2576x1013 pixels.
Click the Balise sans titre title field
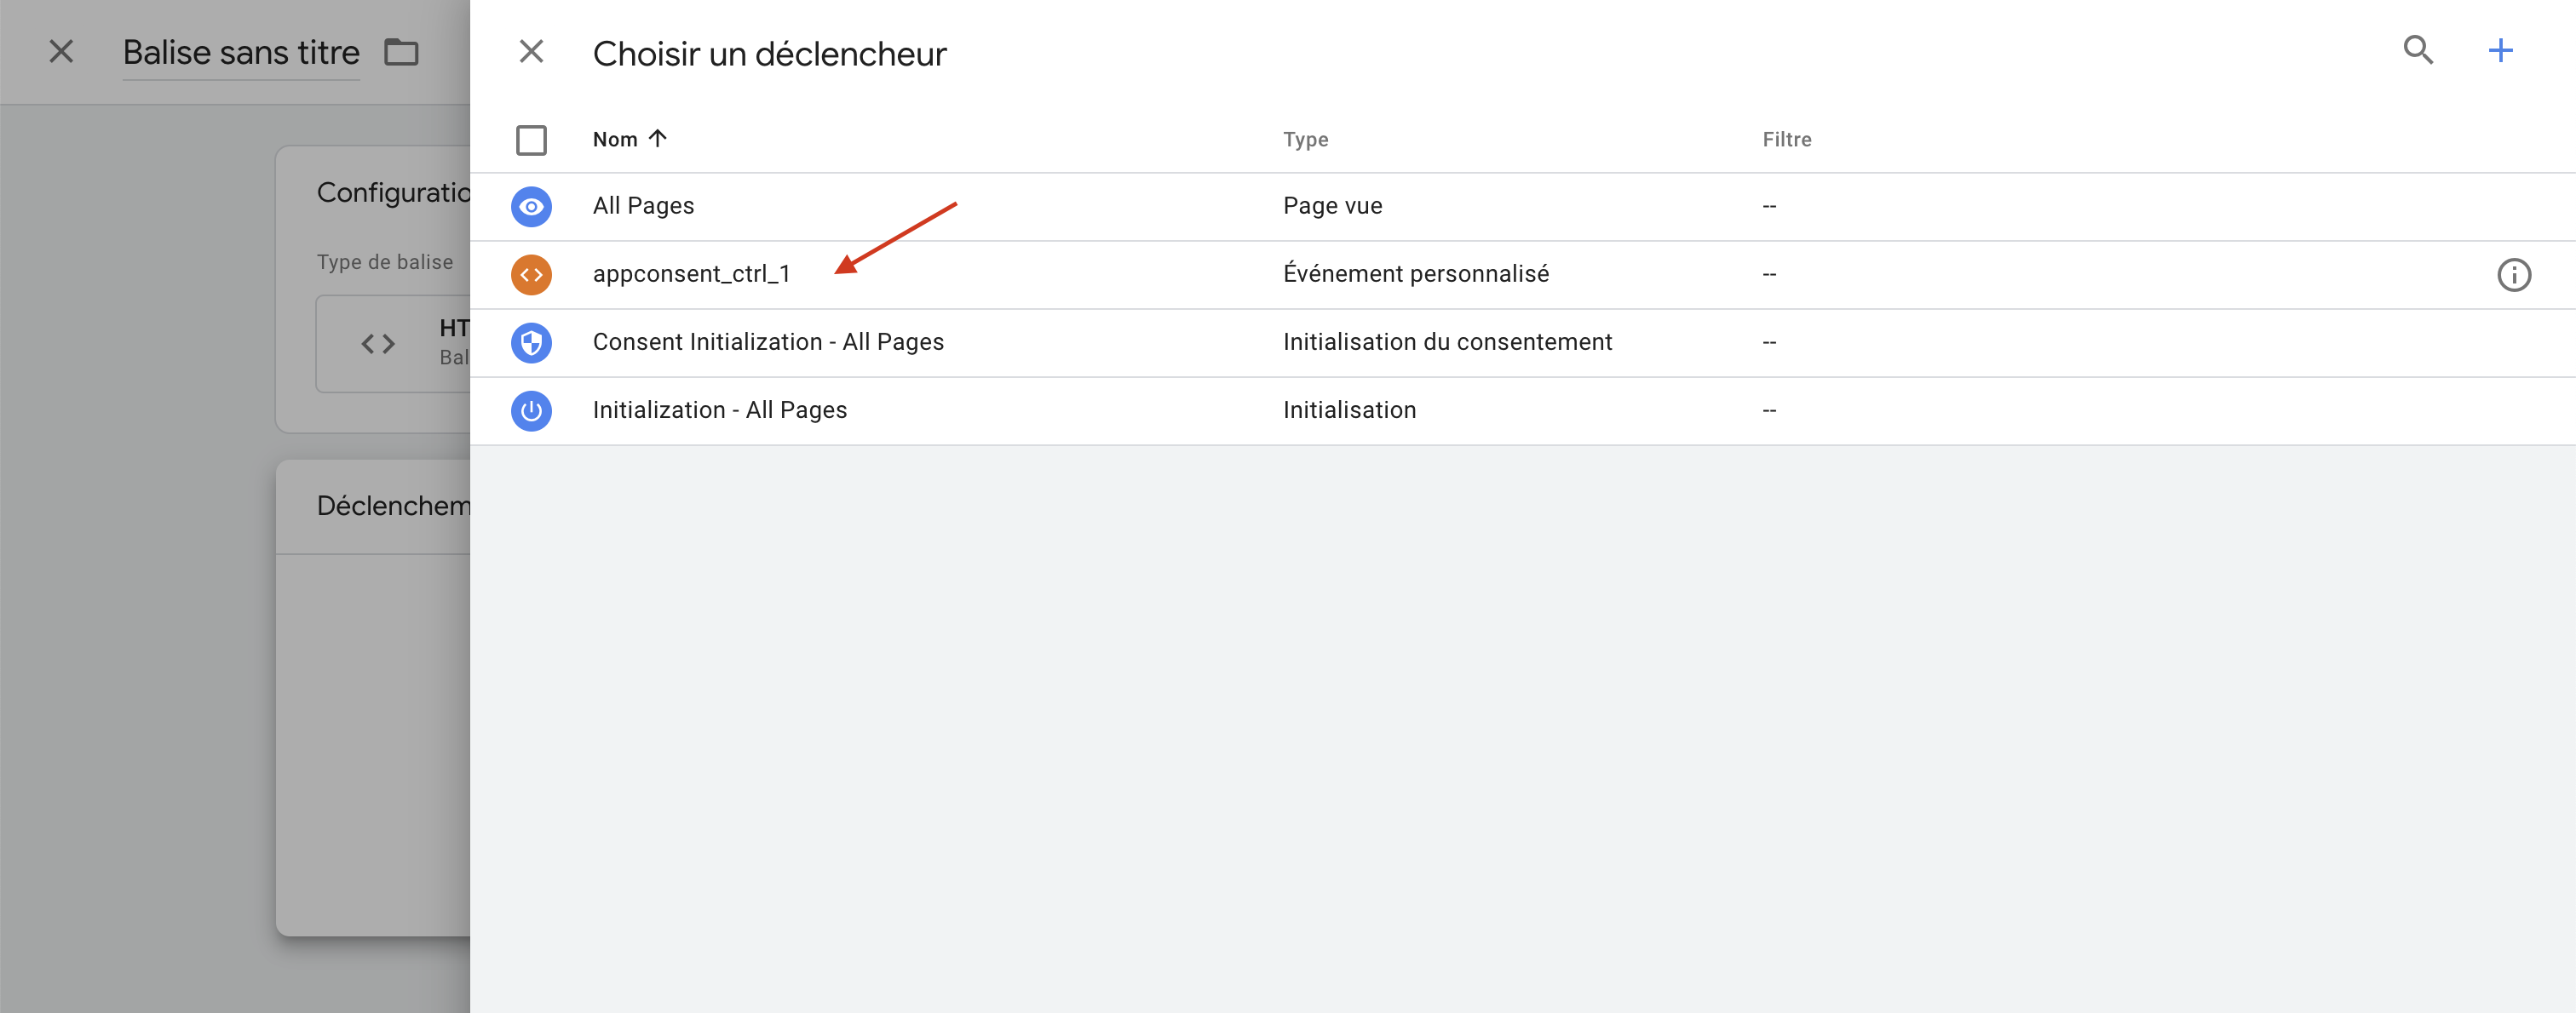point(240,52)
